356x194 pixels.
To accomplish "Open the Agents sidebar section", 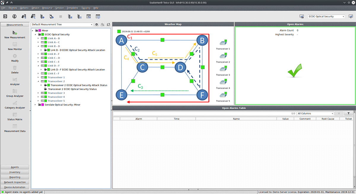I will pyautogui.click(x=15, y=167).
